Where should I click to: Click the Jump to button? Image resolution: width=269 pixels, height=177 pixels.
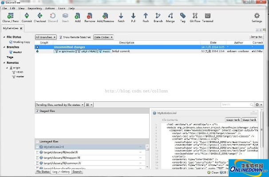coord(256,37)
